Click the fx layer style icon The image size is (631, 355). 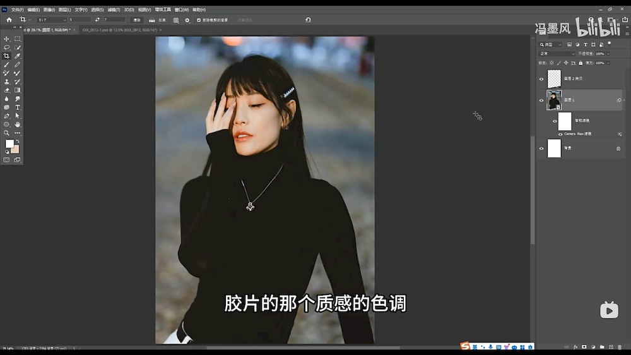pyautogui.click(x=575, y=347)
